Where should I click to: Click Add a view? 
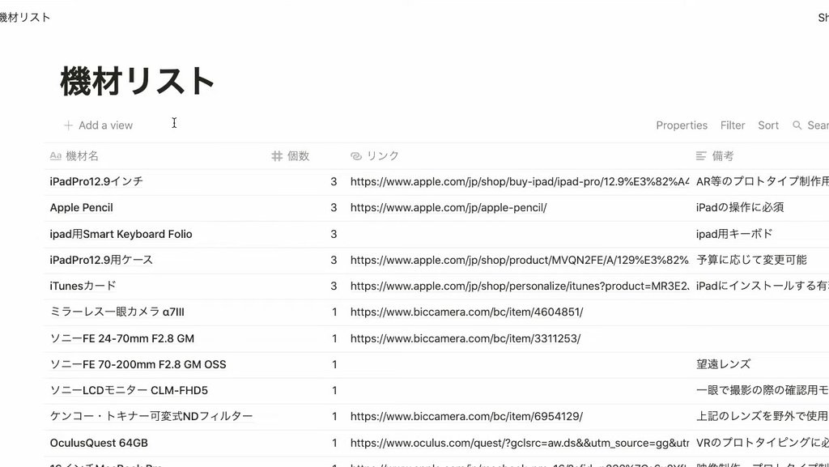click(x=98, y=125)
